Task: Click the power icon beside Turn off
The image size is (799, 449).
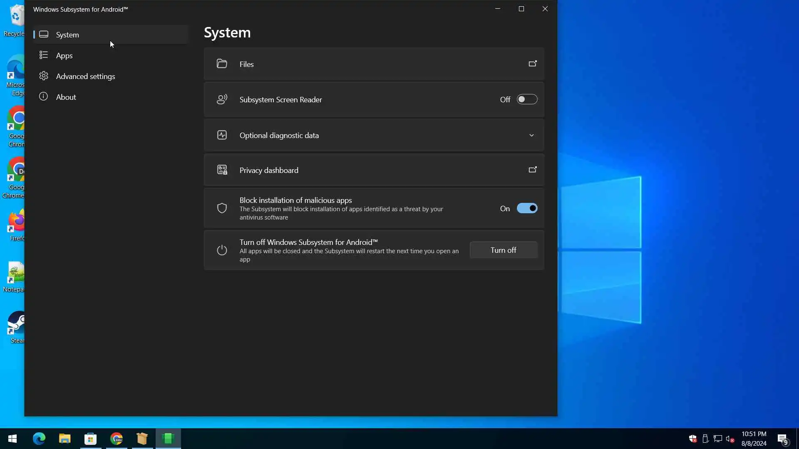Action: click(x=222, y=250)
